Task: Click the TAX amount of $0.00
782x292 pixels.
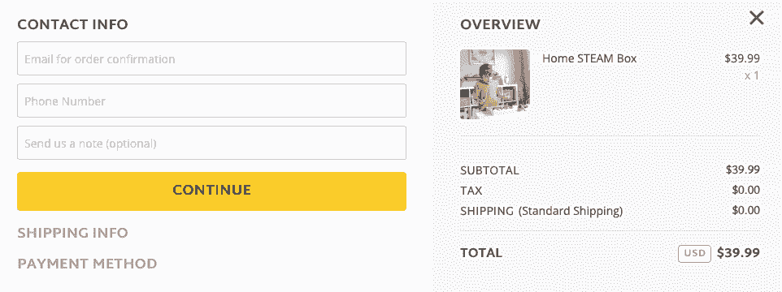Action: click(x=746, y=190)
